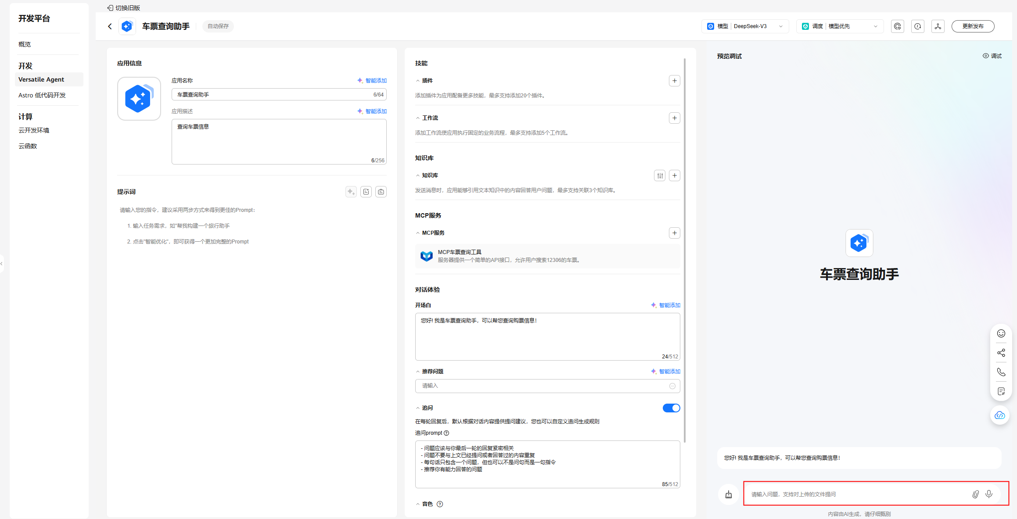Click the share icon in floating toolbar
Screen dimensions: 1017x519
click(1001, 353)
